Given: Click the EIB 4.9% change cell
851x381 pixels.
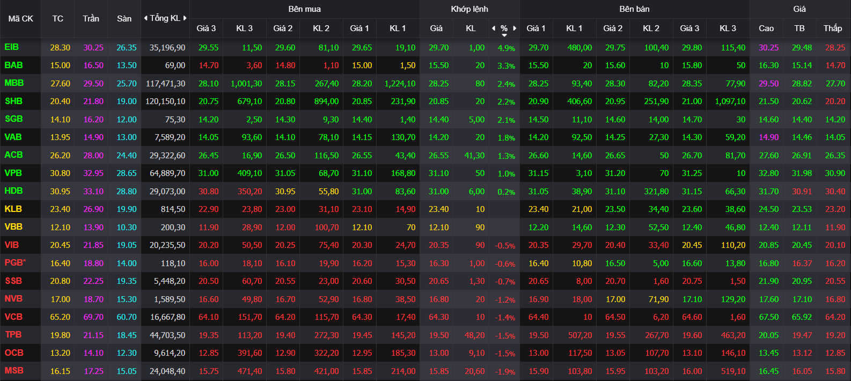Looking at the screenshot, I should point(507,48).
